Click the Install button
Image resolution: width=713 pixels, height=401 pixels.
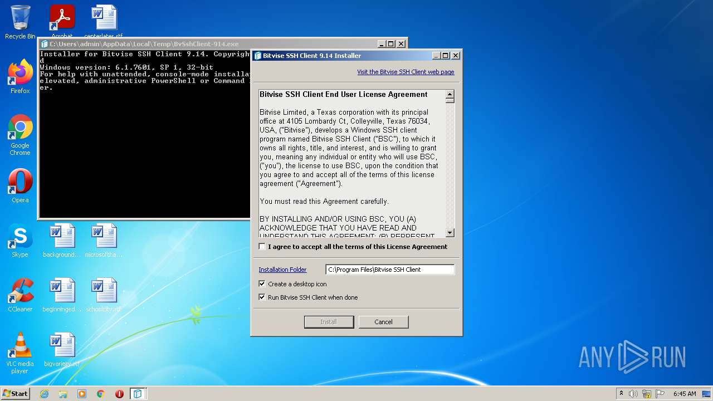click(x=329, y=322)
